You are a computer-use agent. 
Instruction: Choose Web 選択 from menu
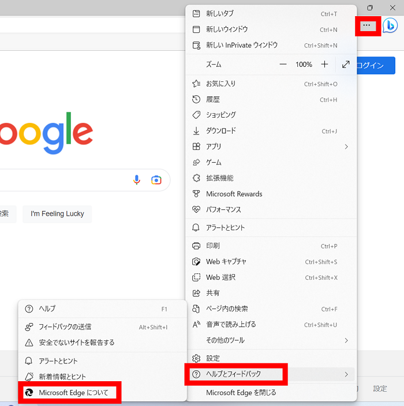point(271,277)
